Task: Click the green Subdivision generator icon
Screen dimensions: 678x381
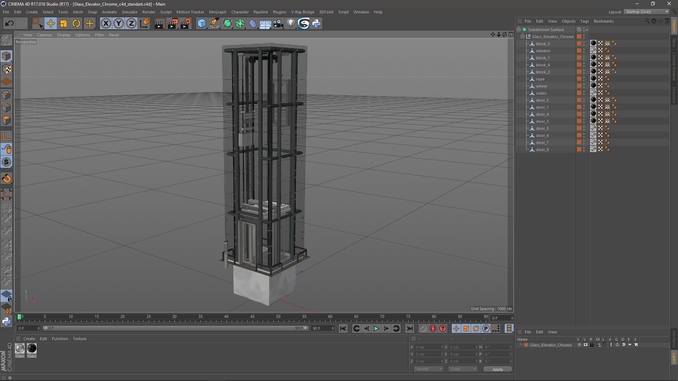Action: [227, 24]
